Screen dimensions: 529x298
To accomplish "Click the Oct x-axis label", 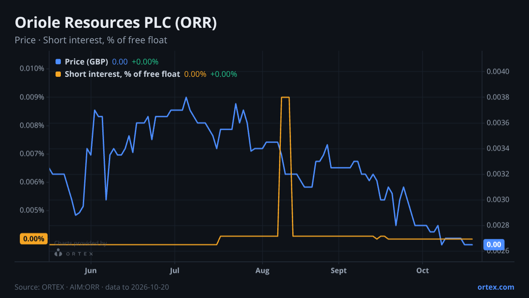I will tap(422, 270).
